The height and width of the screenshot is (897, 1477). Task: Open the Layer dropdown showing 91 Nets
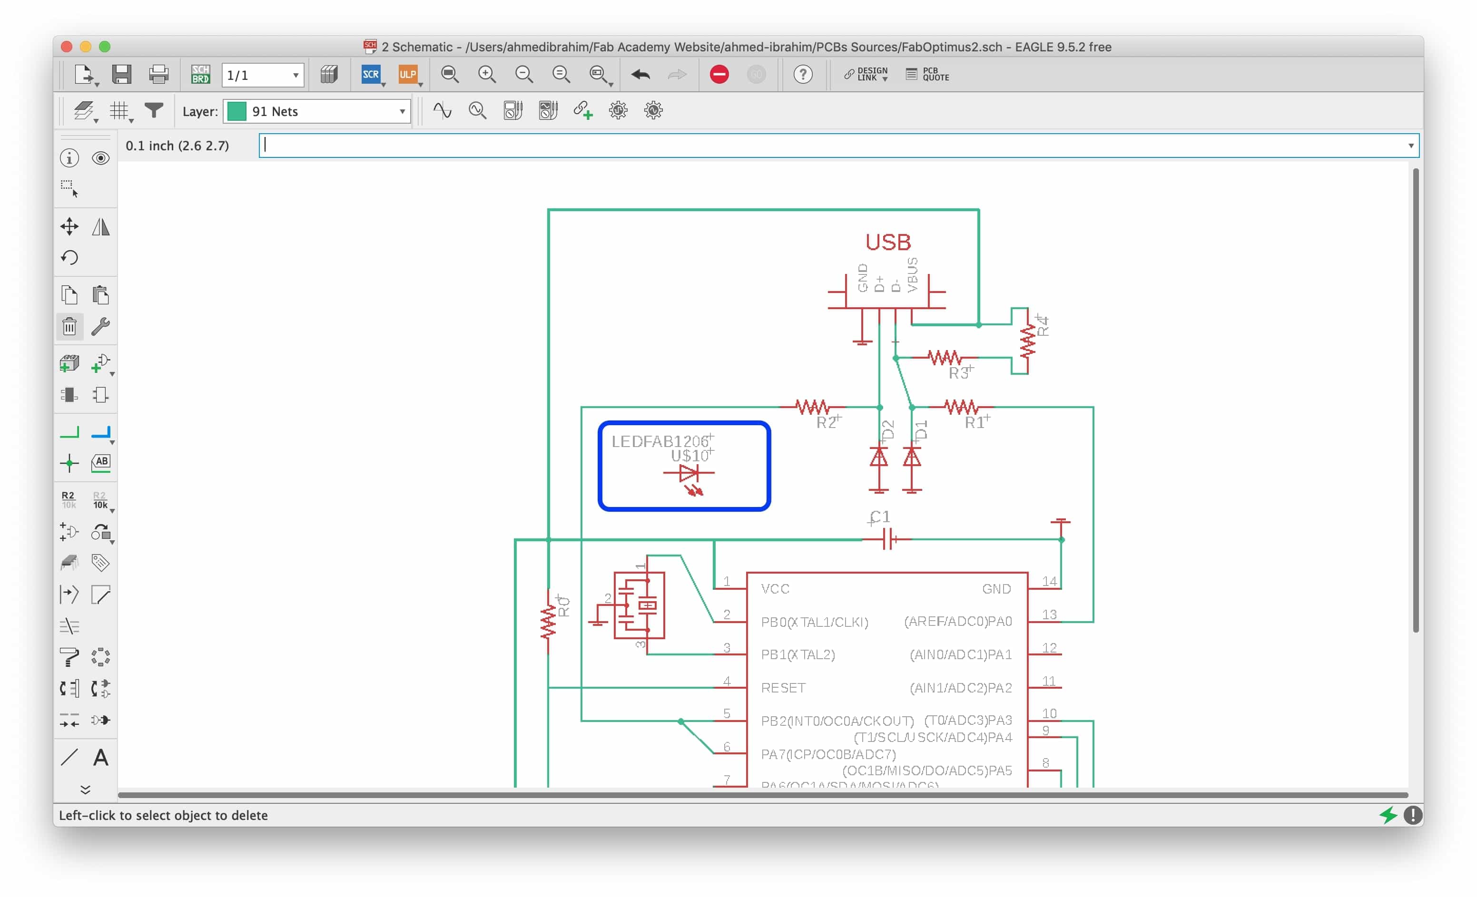pyautogui.click(x=316, y=111)
